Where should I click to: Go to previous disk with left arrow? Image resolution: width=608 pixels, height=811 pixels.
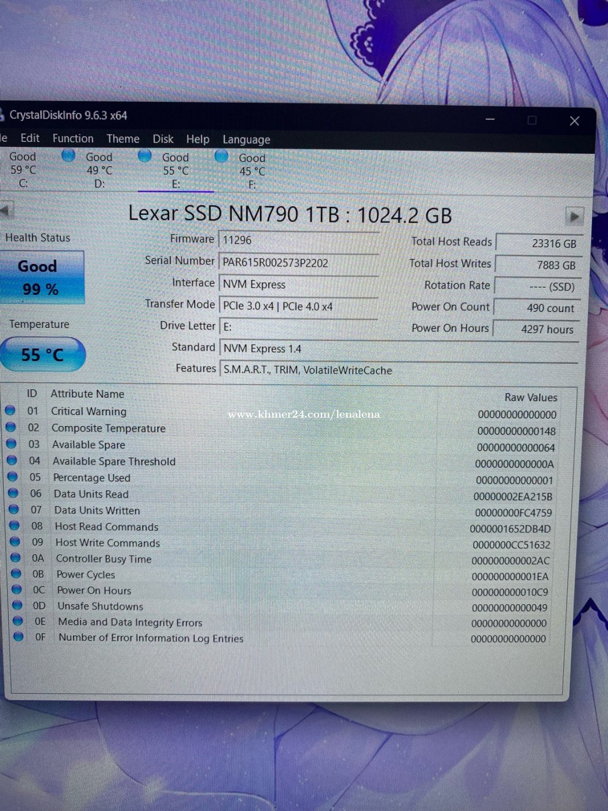pyautogui.click(x=6, y=210)
